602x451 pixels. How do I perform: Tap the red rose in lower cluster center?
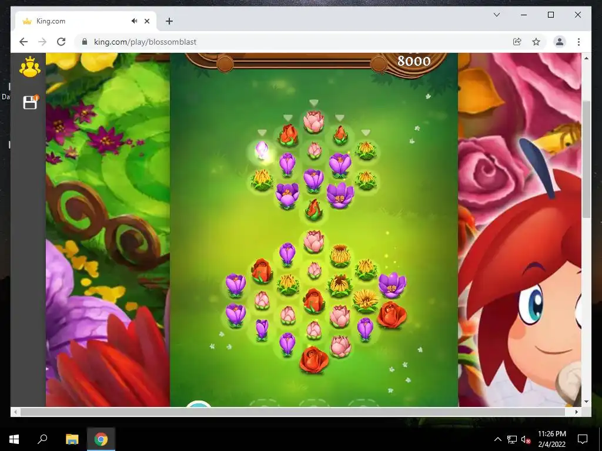pyautogui.click(x=314, y=300)
